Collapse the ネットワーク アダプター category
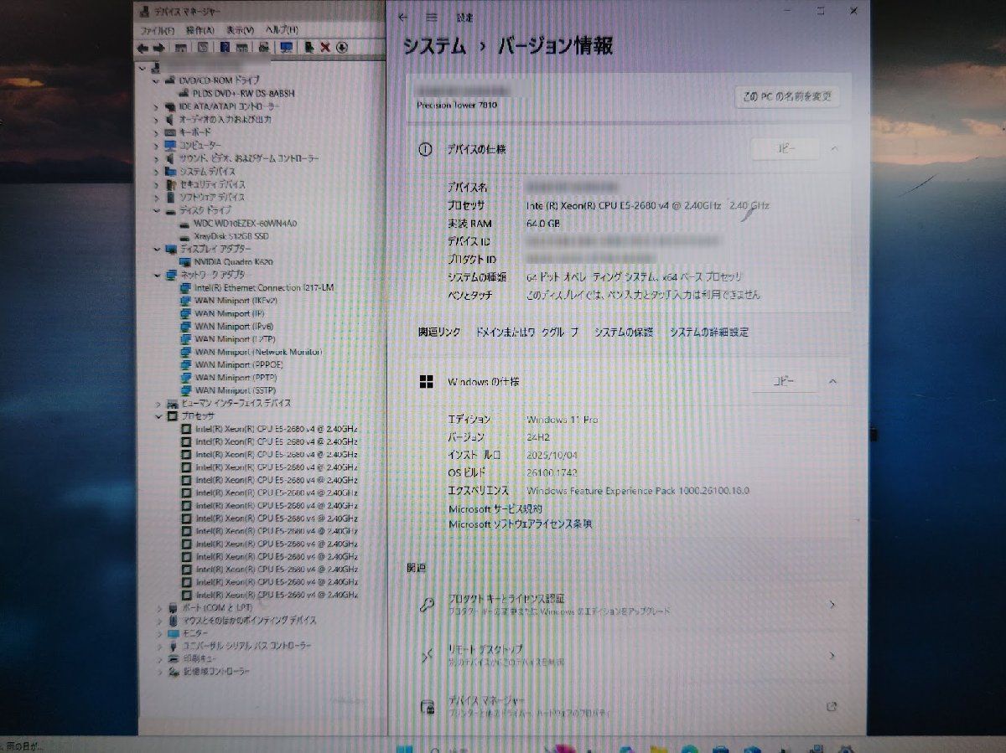This screenshot has width=1006, height=753. pos(158,275)
